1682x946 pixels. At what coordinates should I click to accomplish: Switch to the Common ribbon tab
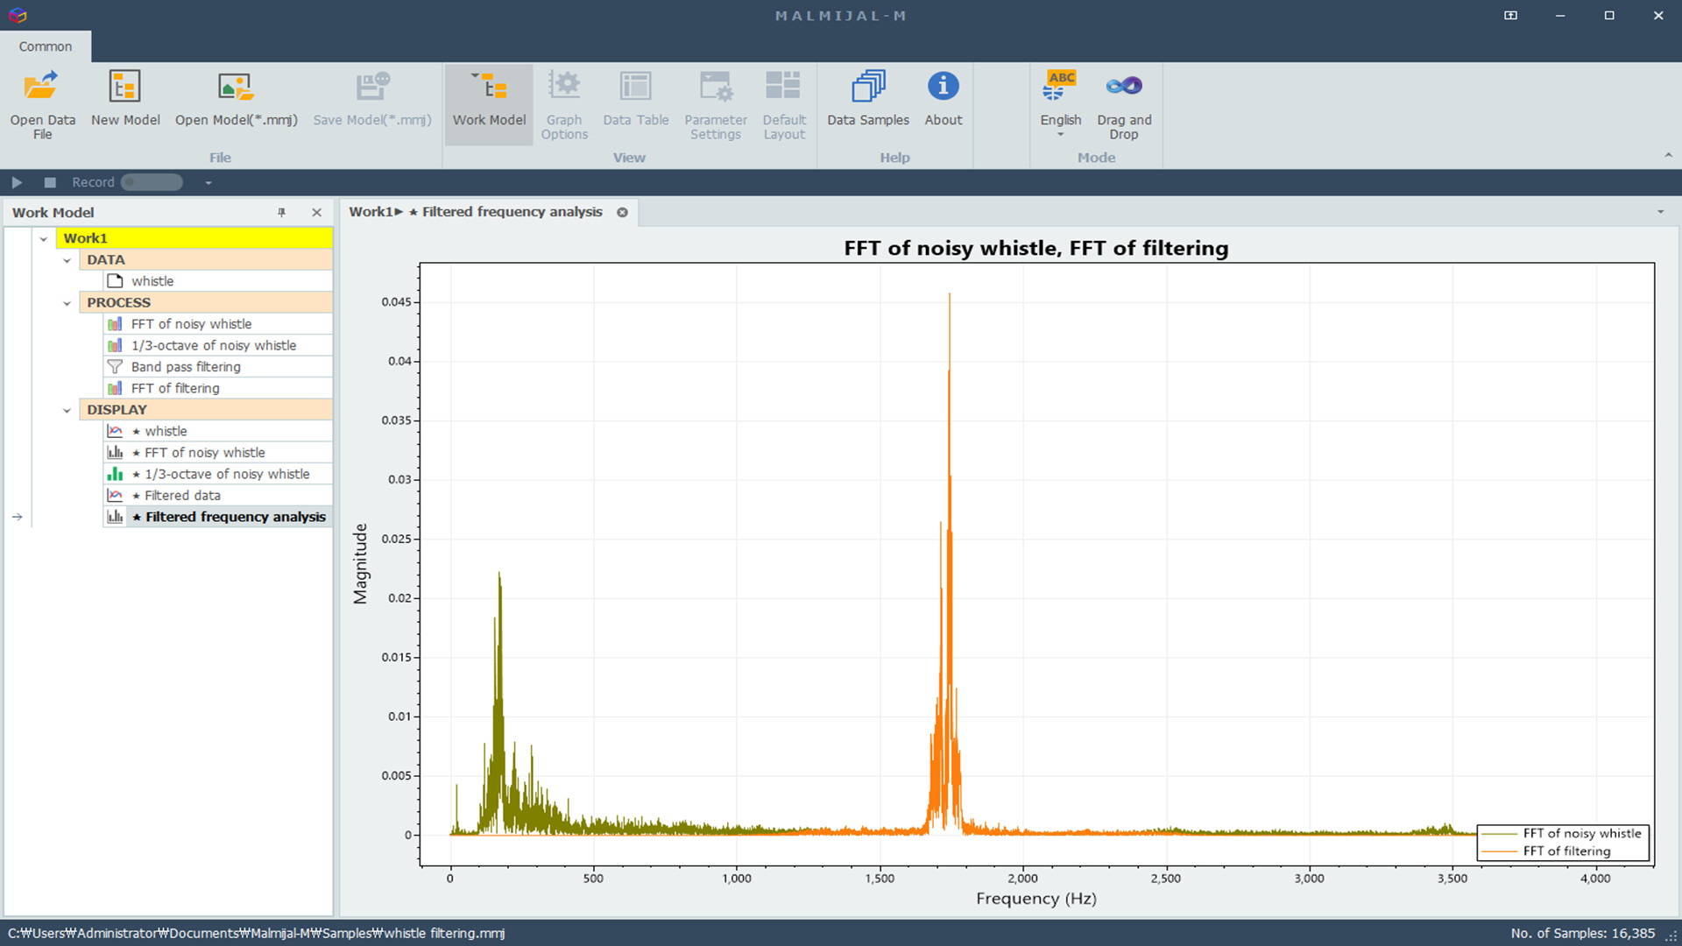[46, 46]
